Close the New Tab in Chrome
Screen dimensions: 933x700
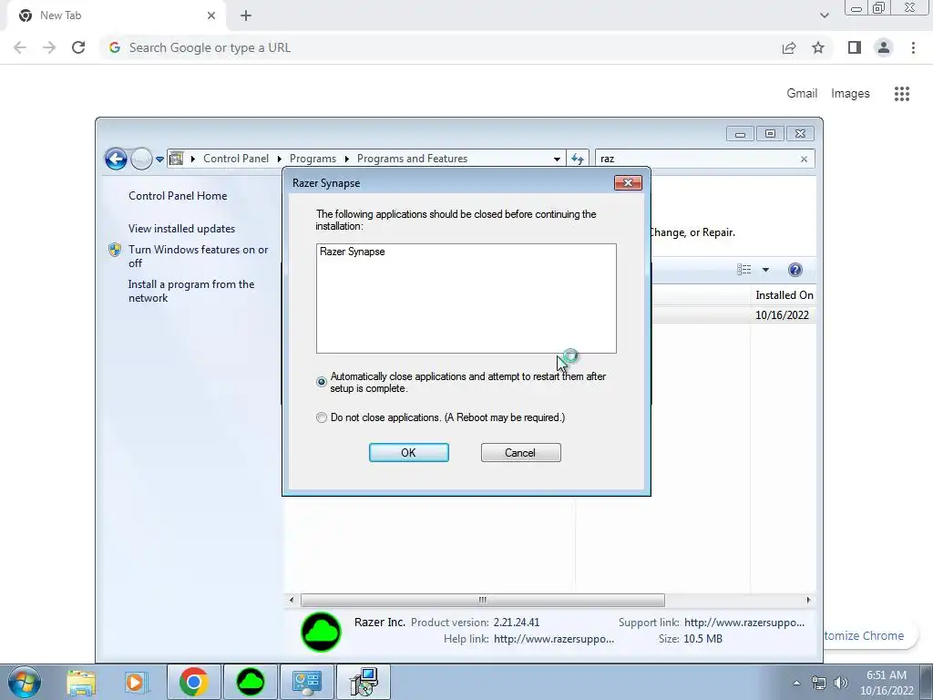(x=211, y=15)
